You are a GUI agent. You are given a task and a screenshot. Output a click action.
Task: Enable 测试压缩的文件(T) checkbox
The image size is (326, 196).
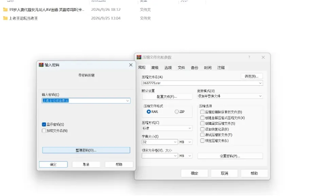202,135
